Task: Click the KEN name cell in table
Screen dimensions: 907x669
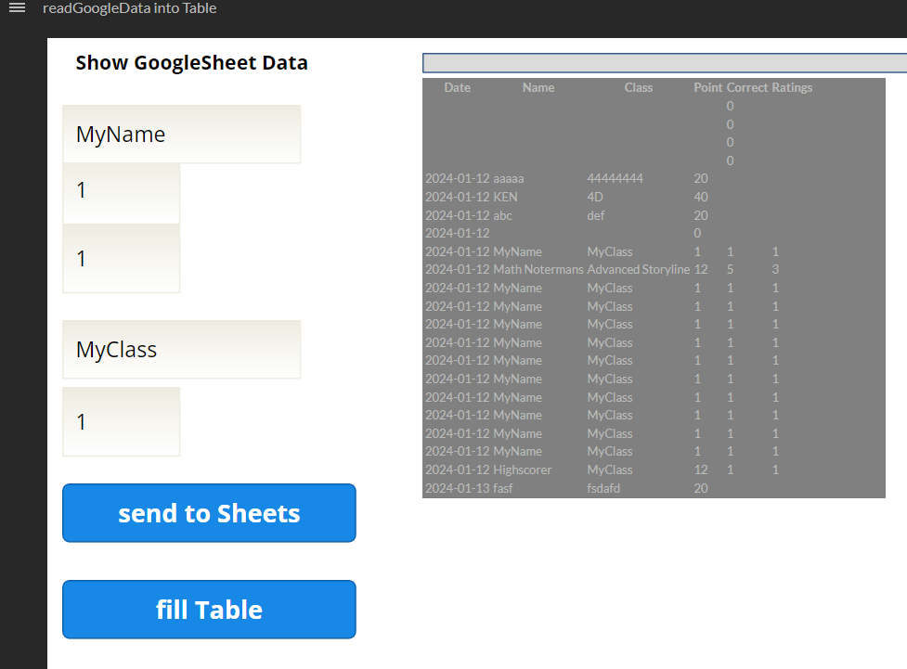Action: tap(506, 198)
